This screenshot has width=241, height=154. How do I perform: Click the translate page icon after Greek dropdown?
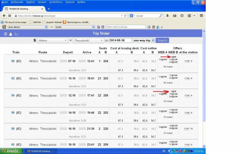98,27
